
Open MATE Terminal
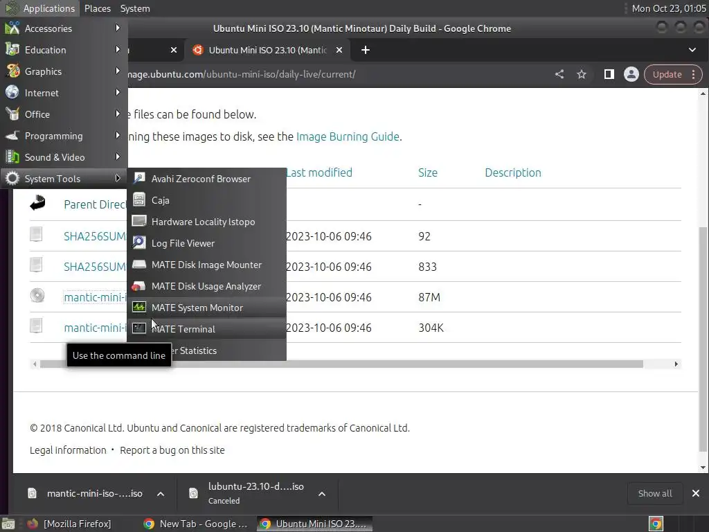click(x=206, y=329)
